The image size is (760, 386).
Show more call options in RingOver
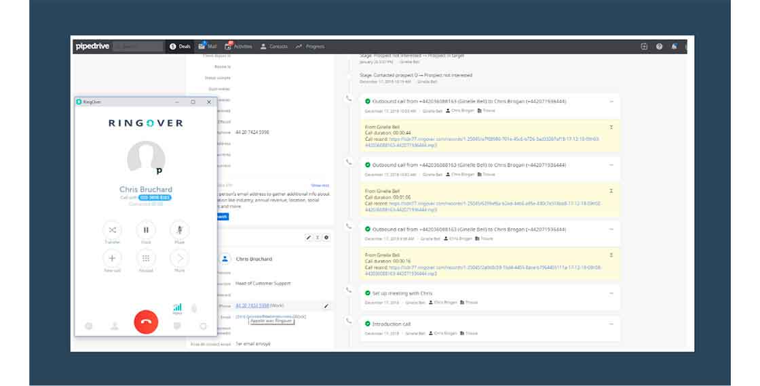coord(179,258)
